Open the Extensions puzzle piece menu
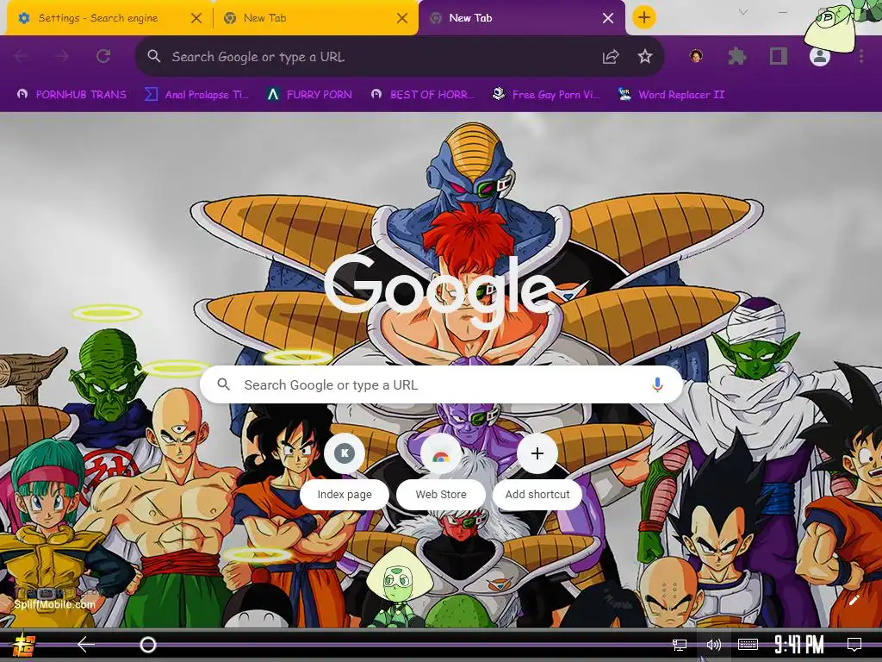Image resolution: width=882 pixels, height=662 pixels. pyautogui.click(x=737, y=56)
